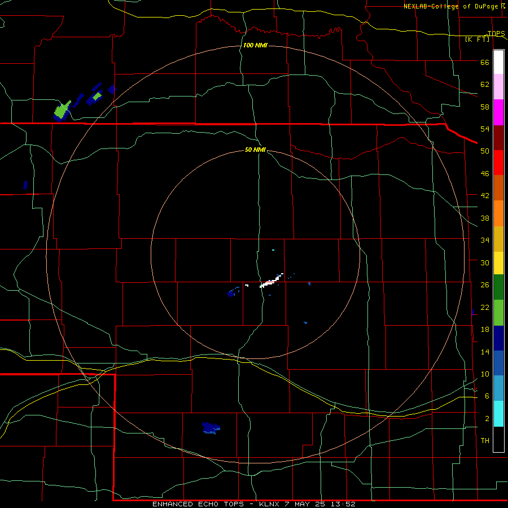This screenshot has width=508, height=508.
Task: Click the medium blue 10-14 kft swatch
Action: pyautogui.click(x=498, y=363)
